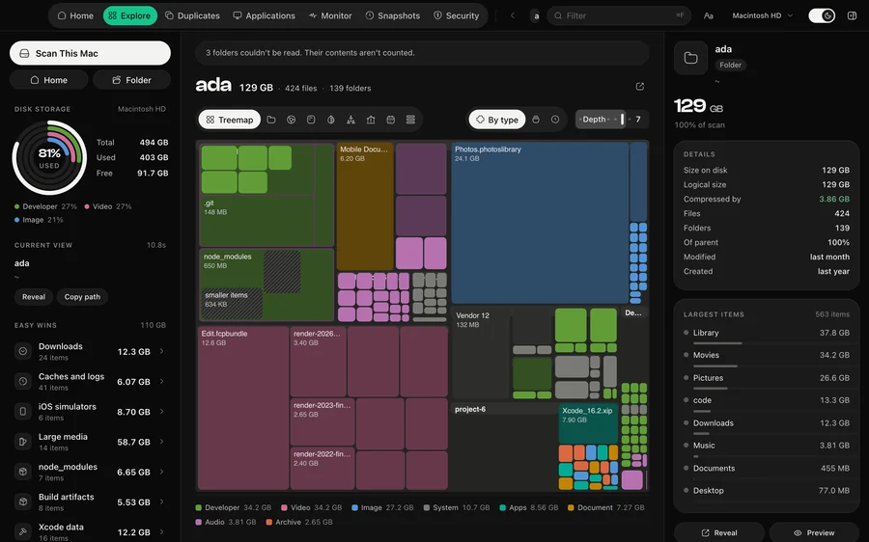This screenshot has width=869, height=542.
Task: Click the Video legend color swatch
Action: (284, 507)
